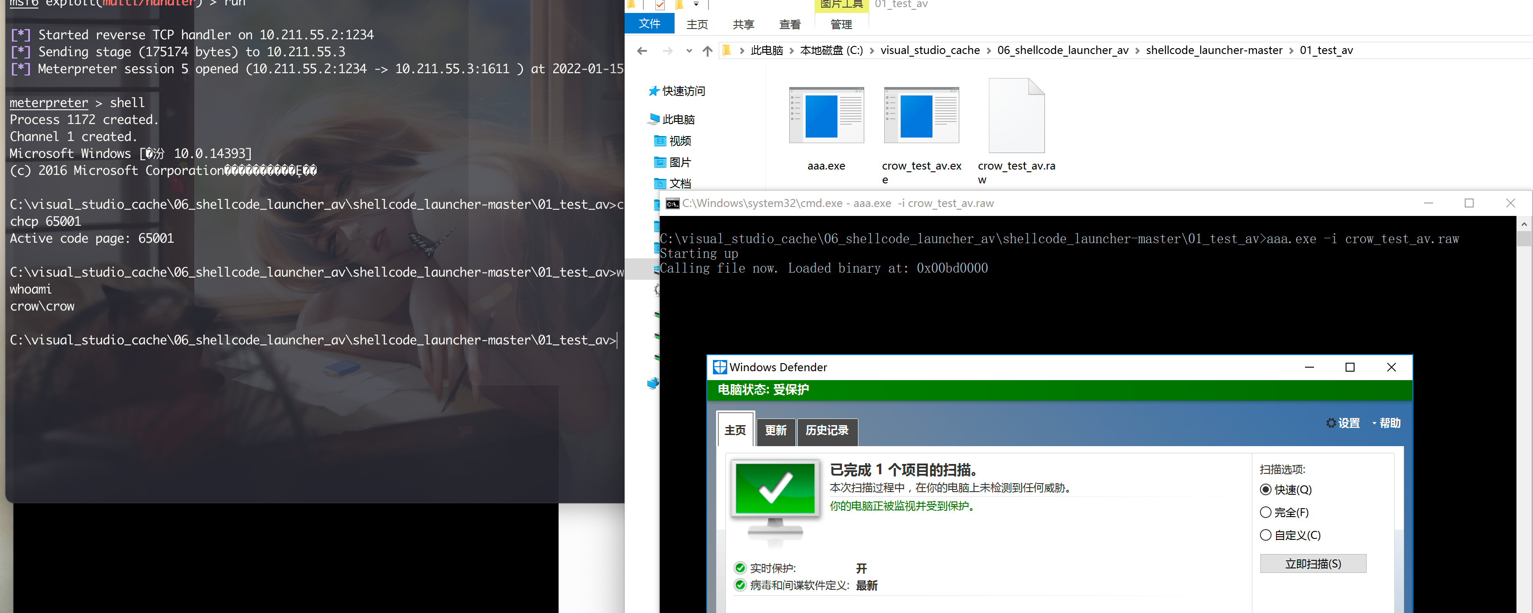The height and width of the screenshot is (613, 1533).
Task: Open the recent locations dropdown in Explorer
Action: point(688,50)
